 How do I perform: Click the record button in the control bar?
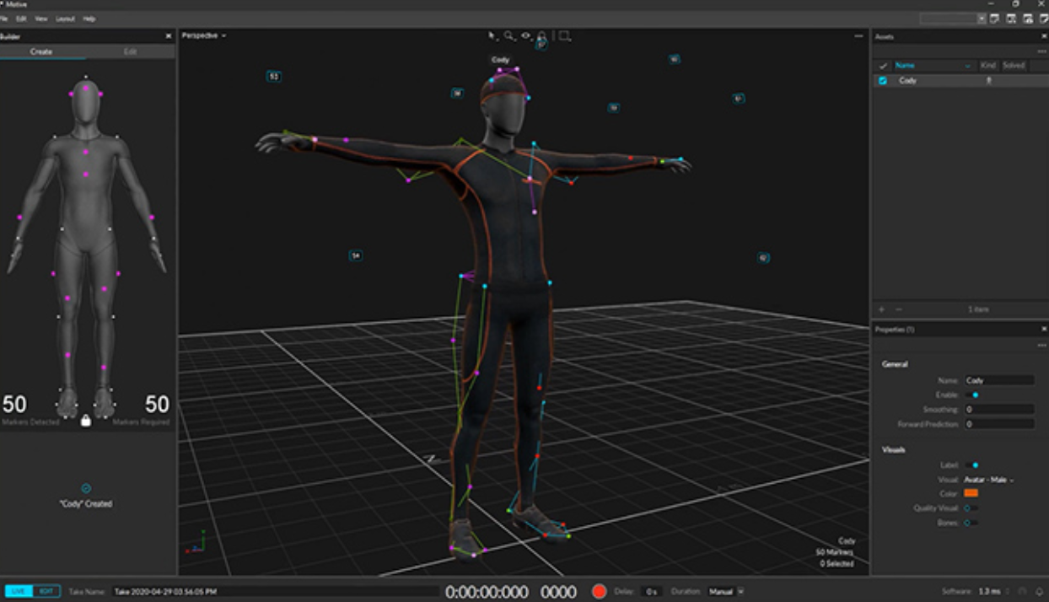pos(600,591)
